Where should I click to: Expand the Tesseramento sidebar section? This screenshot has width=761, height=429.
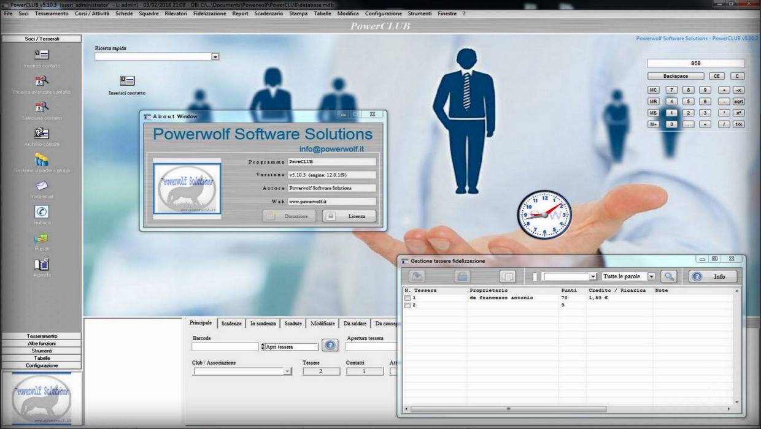pyautogui.click(x=42, y=336)
